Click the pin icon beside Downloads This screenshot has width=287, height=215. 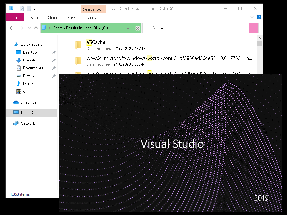pos(54,60)
